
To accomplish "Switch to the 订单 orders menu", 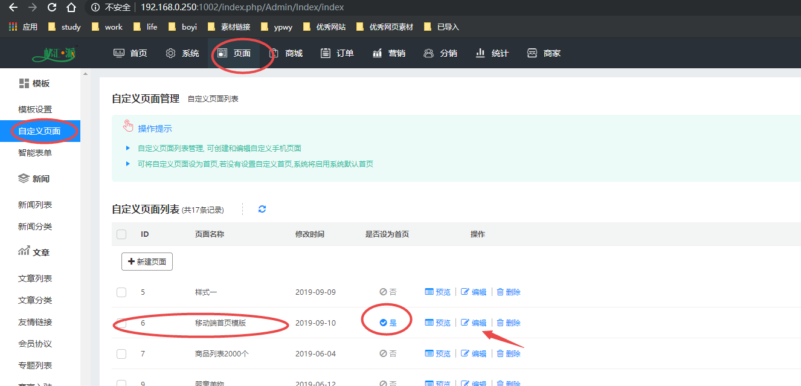I will point(337,53).
